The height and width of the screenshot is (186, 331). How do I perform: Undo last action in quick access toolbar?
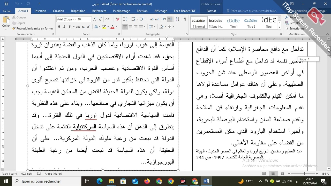tap(17, 4)
